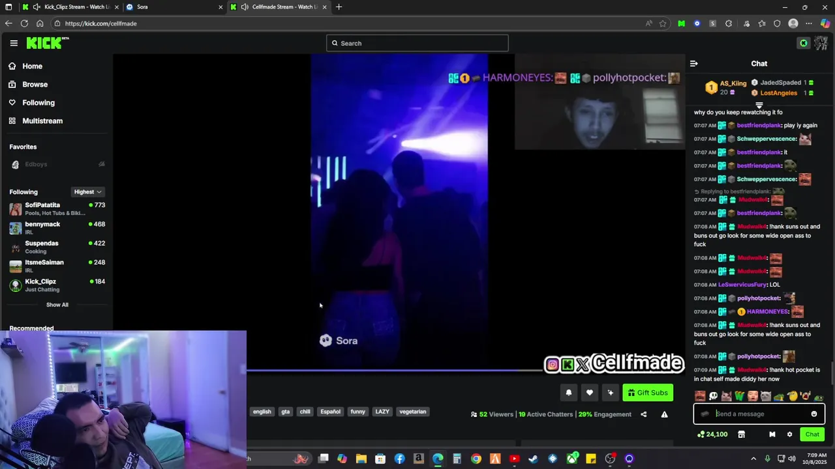Click the vegetarian tag

point(412,412)
